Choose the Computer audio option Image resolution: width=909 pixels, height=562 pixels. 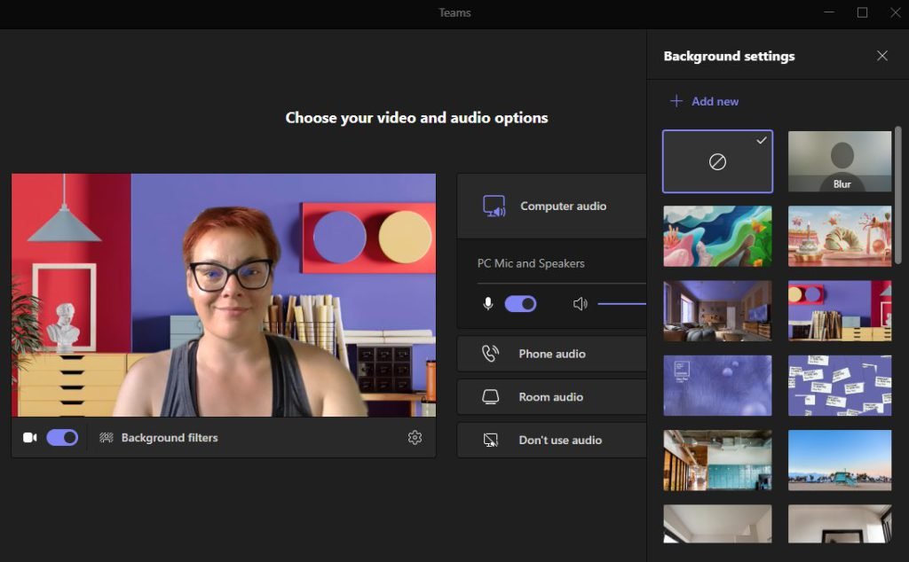(563, 207)
